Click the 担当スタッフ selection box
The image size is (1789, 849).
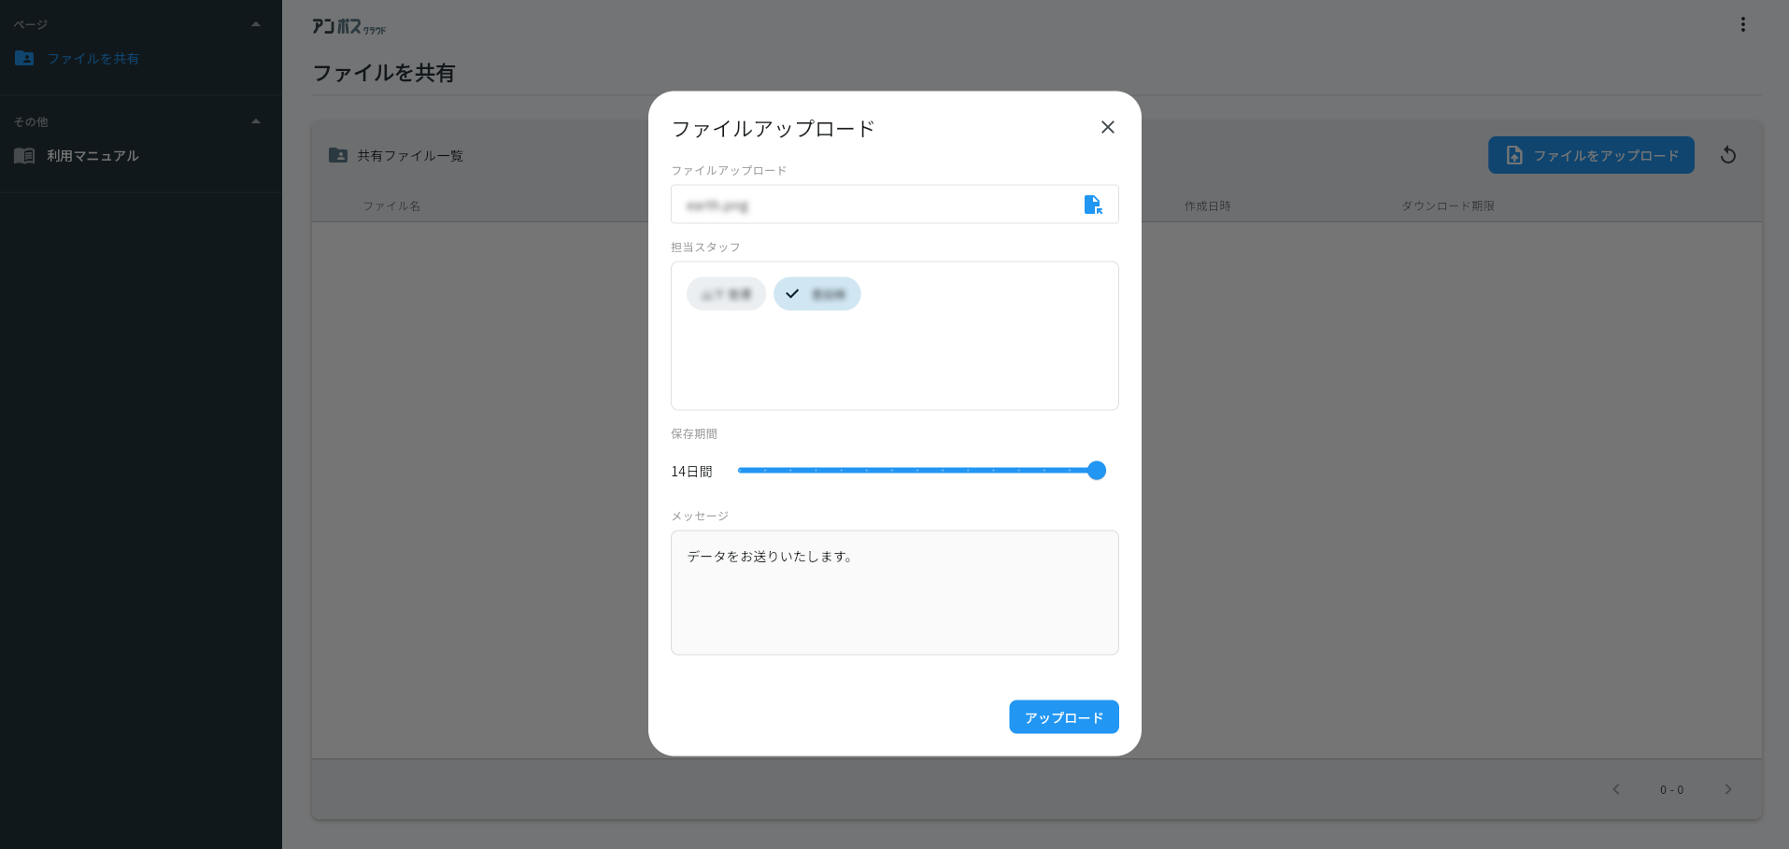(x=894, y=335)
